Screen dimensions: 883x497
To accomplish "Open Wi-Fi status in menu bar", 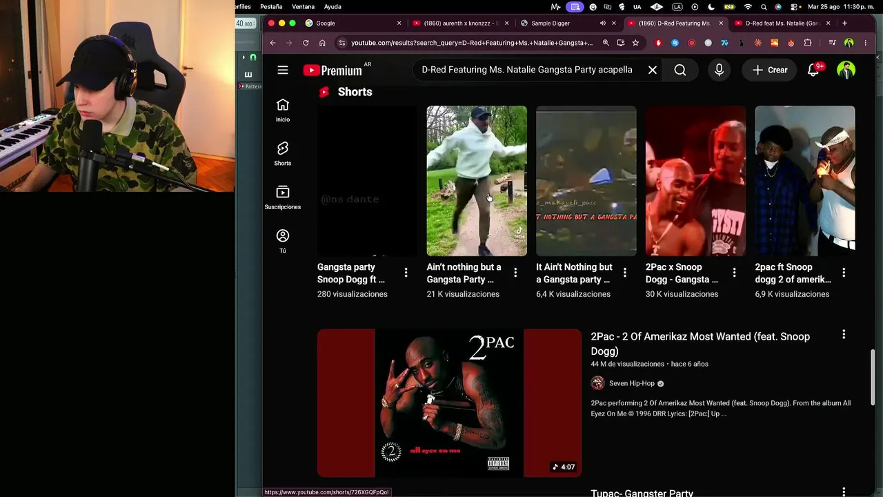I will [x=748, y=7].
